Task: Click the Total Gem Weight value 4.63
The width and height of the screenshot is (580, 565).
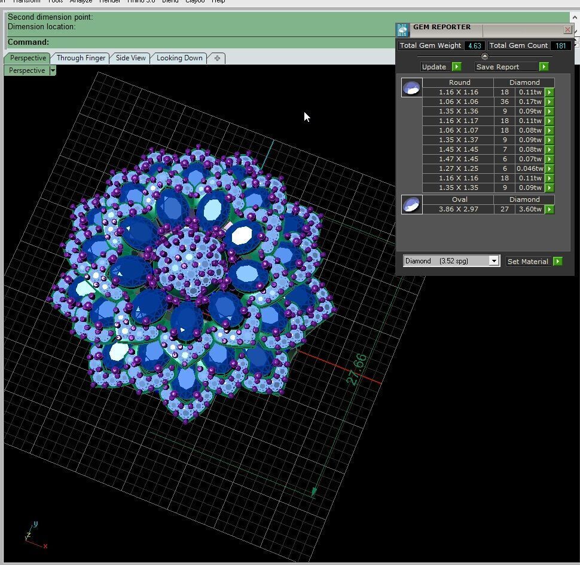Action: pos(475,45)
